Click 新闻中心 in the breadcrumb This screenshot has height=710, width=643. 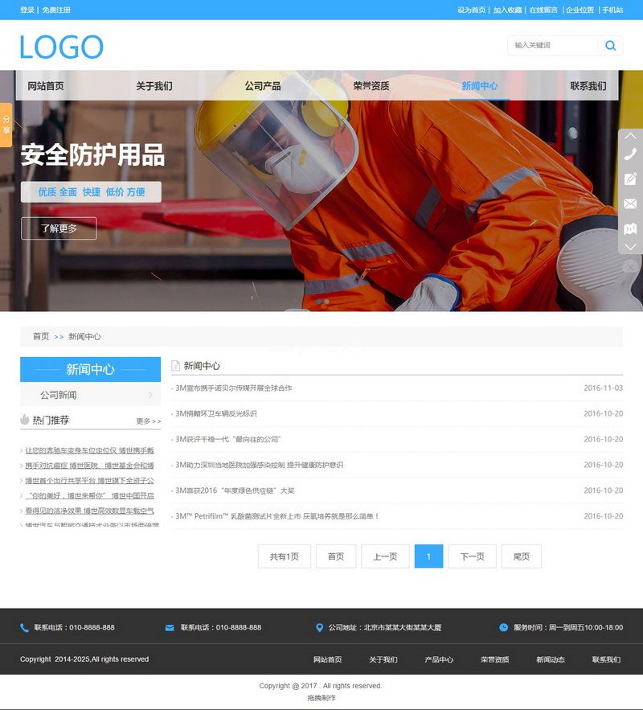(x=84, y=336)
